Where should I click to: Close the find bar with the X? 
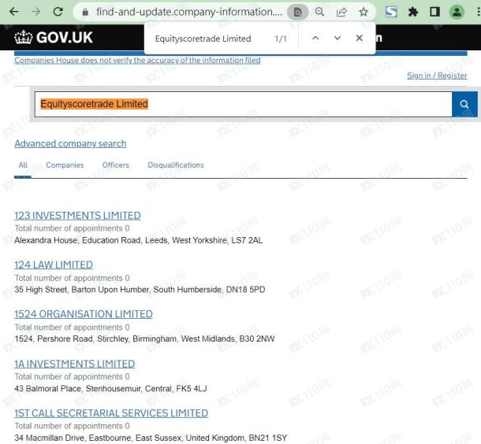click(360, 38)
